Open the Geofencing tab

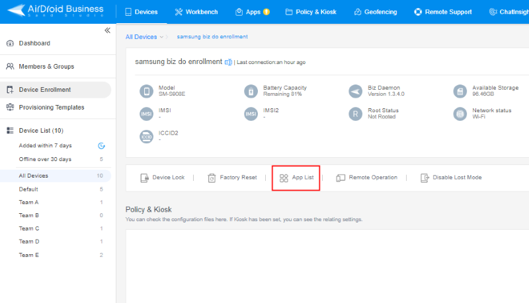point(376,12)
